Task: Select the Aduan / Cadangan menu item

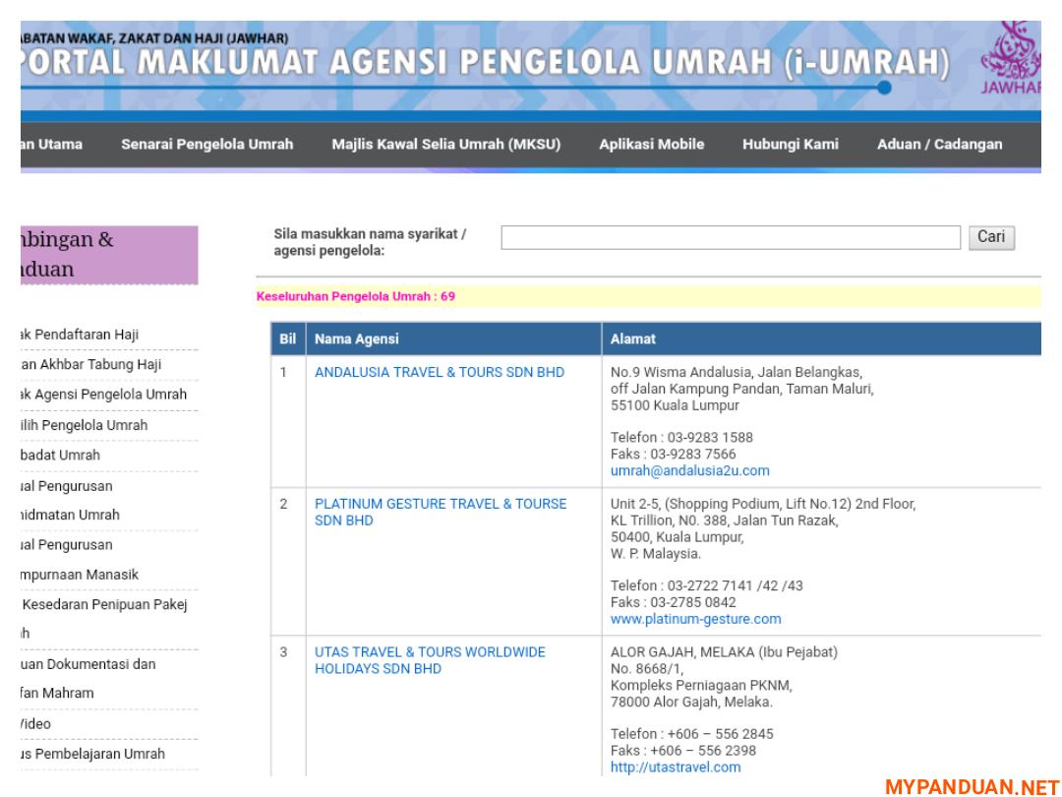Action: [939, 145]
